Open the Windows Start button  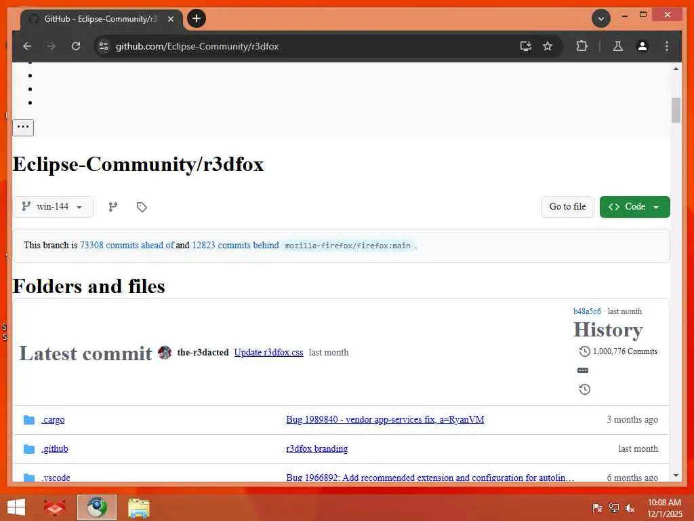(x=16, y=507)
